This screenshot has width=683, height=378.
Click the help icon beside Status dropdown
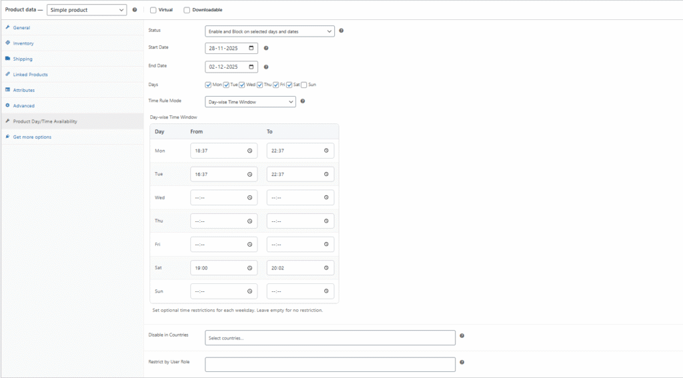point(341,31)
